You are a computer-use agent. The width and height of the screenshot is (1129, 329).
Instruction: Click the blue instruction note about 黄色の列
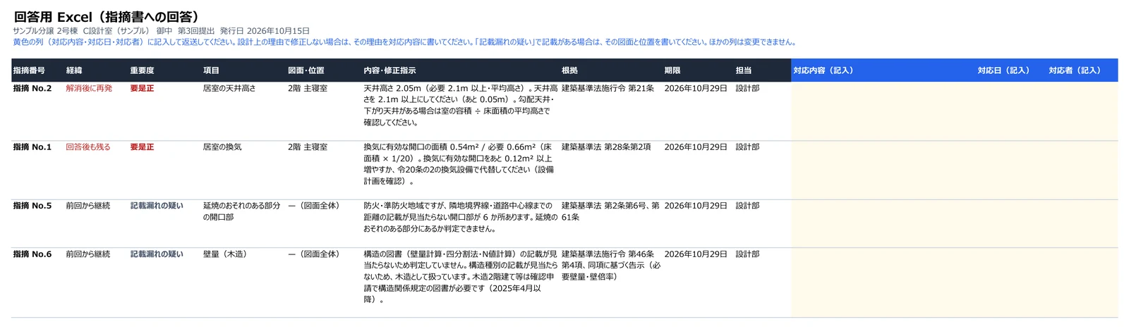pos(405,42)
